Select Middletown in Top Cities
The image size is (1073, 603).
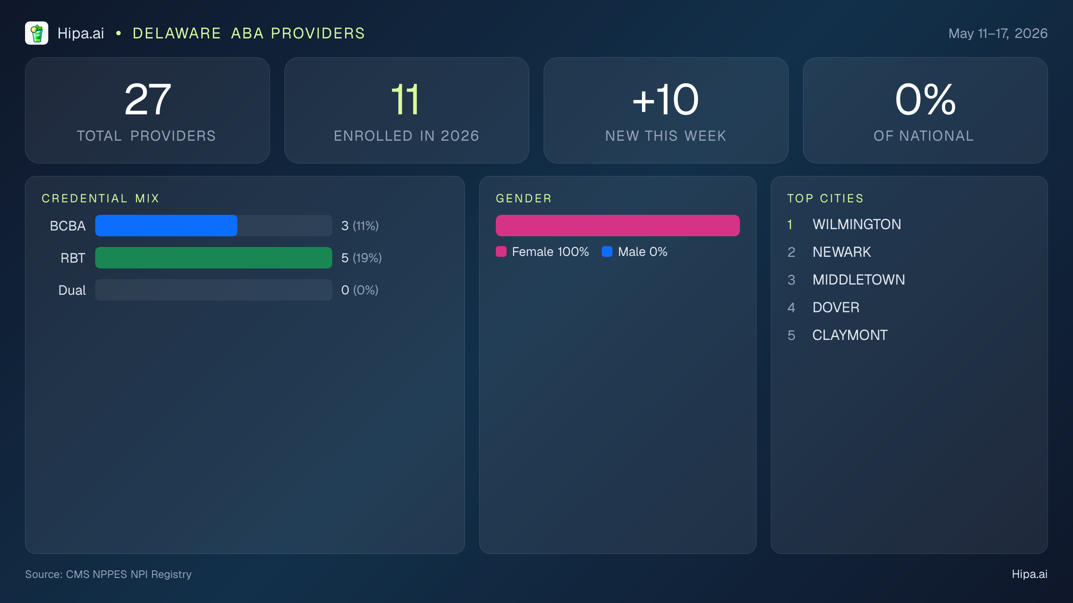tap(859, 280)
